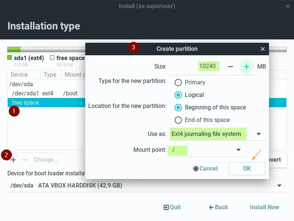The image size is (294, 221).
Task: Quit the installer
Action: pyautogui.click(x=172, y=207)
